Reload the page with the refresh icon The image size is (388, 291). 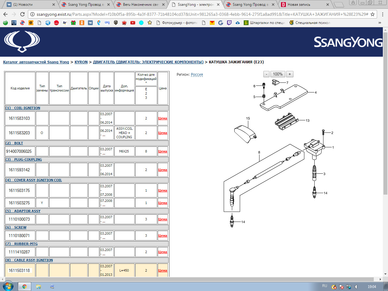tap(22, 14)
